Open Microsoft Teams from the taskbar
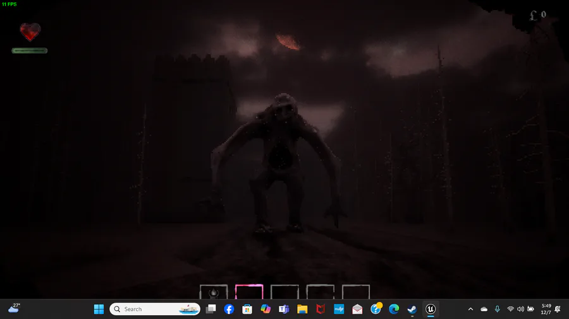 [x=284, y=310]
